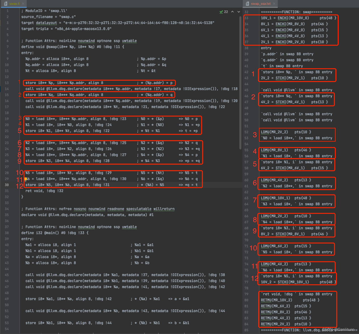359x334 pixels.
Task: Click the 'store i8** %p, i8*** %p.addr' line
Action: tap(99, 83)
